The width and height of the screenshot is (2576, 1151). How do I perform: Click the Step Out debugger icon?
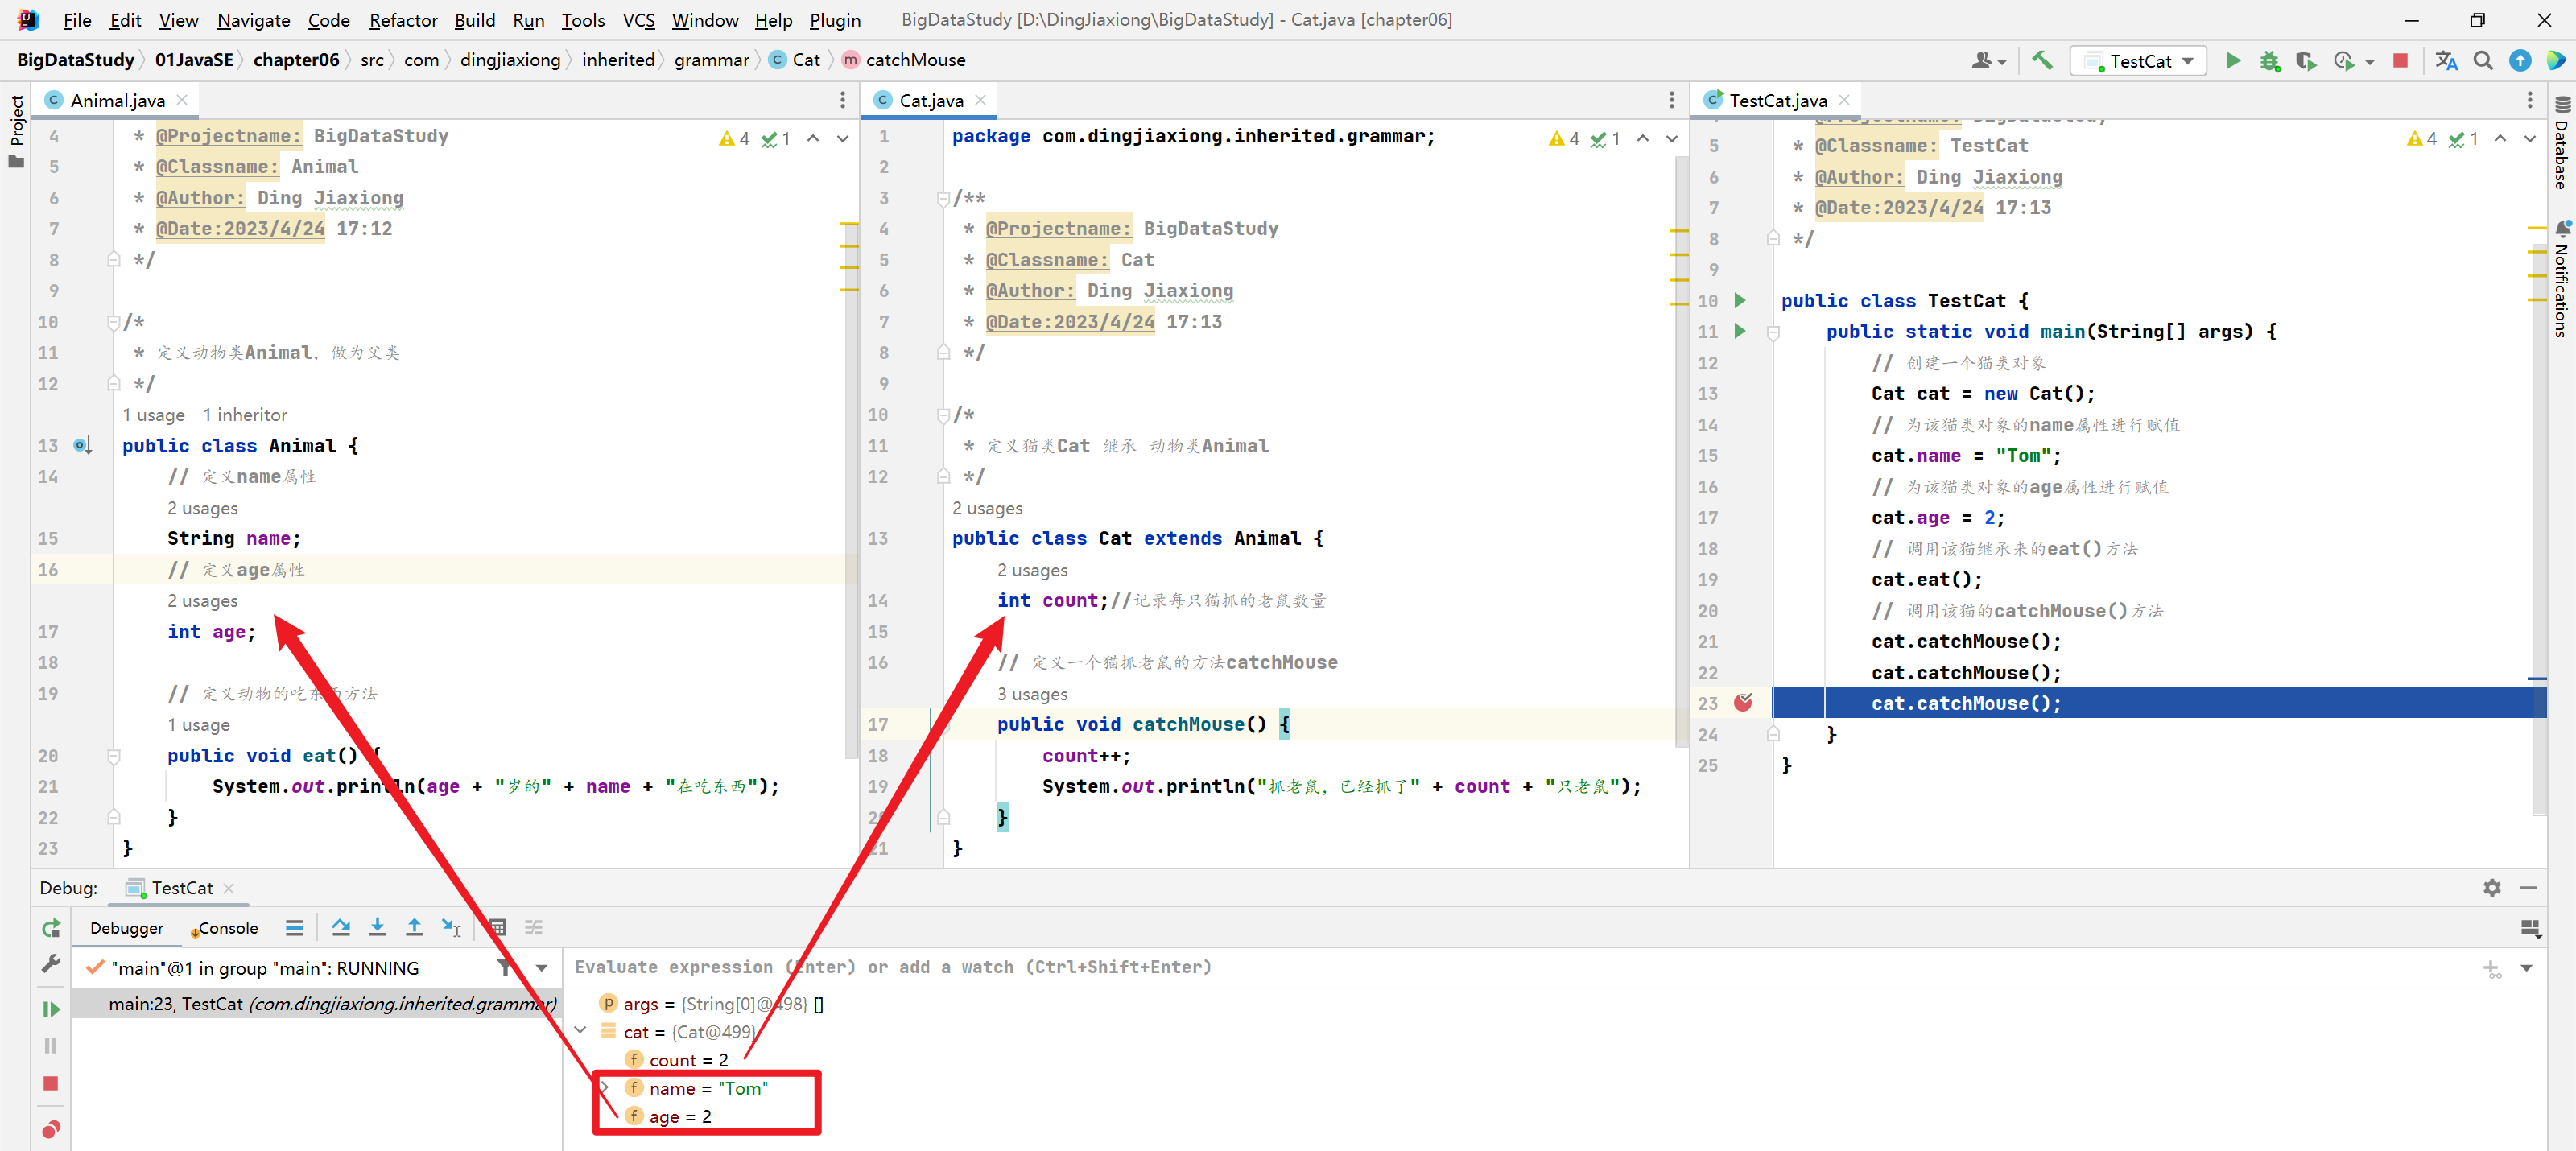coord(414,927)
